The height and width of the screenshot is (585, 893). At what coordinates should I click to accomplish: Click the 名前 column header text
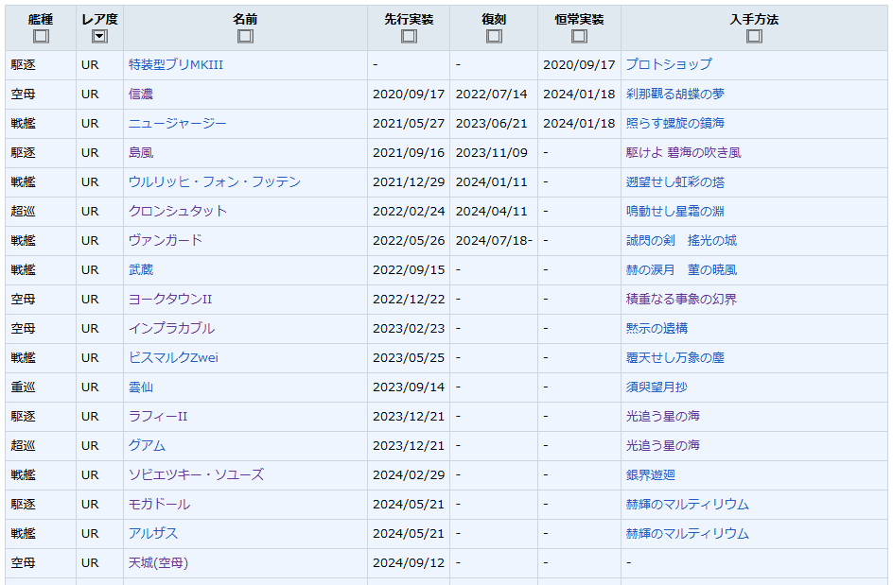pyautogui.click(x=245, y=19)
